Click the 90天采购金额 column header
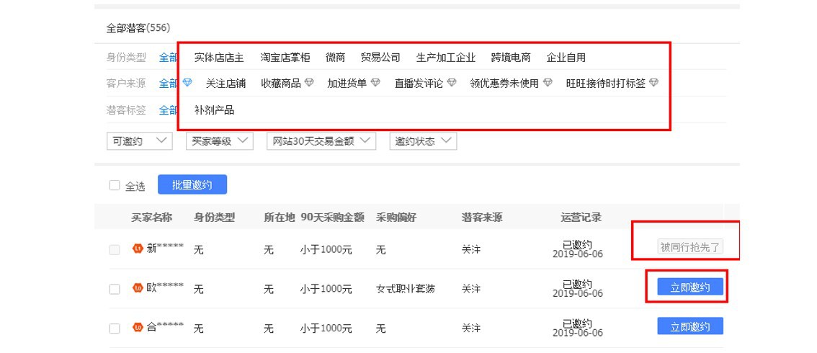Image resolution: width=817 pixels, height=353 pixels. pos(332,217)
